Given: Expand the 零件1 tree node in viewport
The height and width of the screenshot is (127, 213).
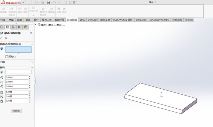Looking at the screenshot, I should [x=35, y=25].
